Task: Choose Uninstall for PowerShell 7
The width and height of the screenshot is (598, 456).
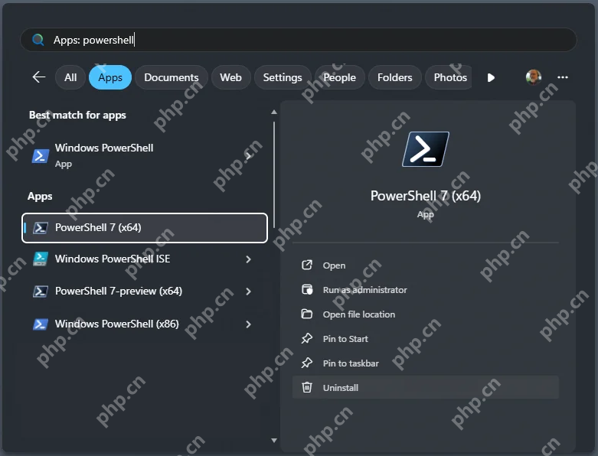Action: click(x=426, y=387)
